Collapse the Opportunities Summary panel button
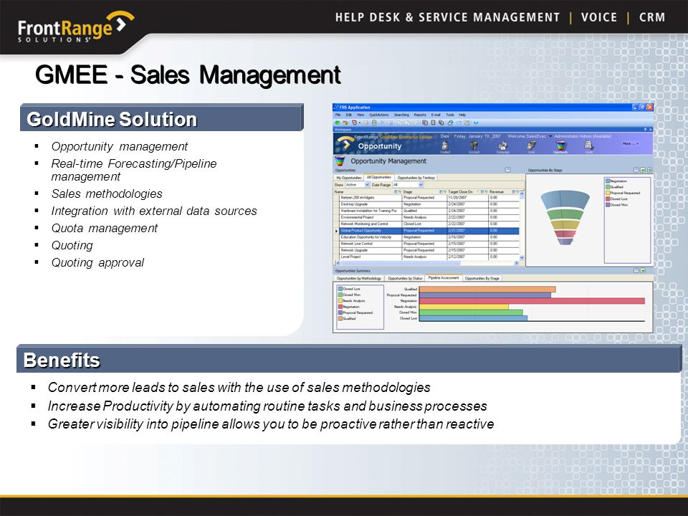Screen dimensions: 688x516 click(x=636, y=271)
